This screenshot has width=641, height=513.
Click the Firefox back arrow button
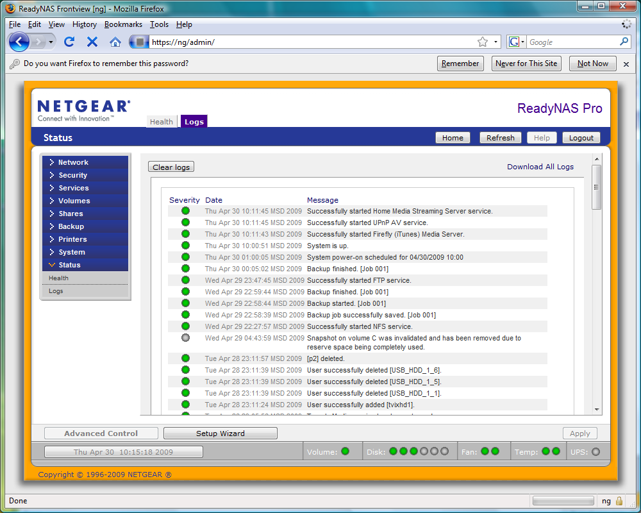19,42
